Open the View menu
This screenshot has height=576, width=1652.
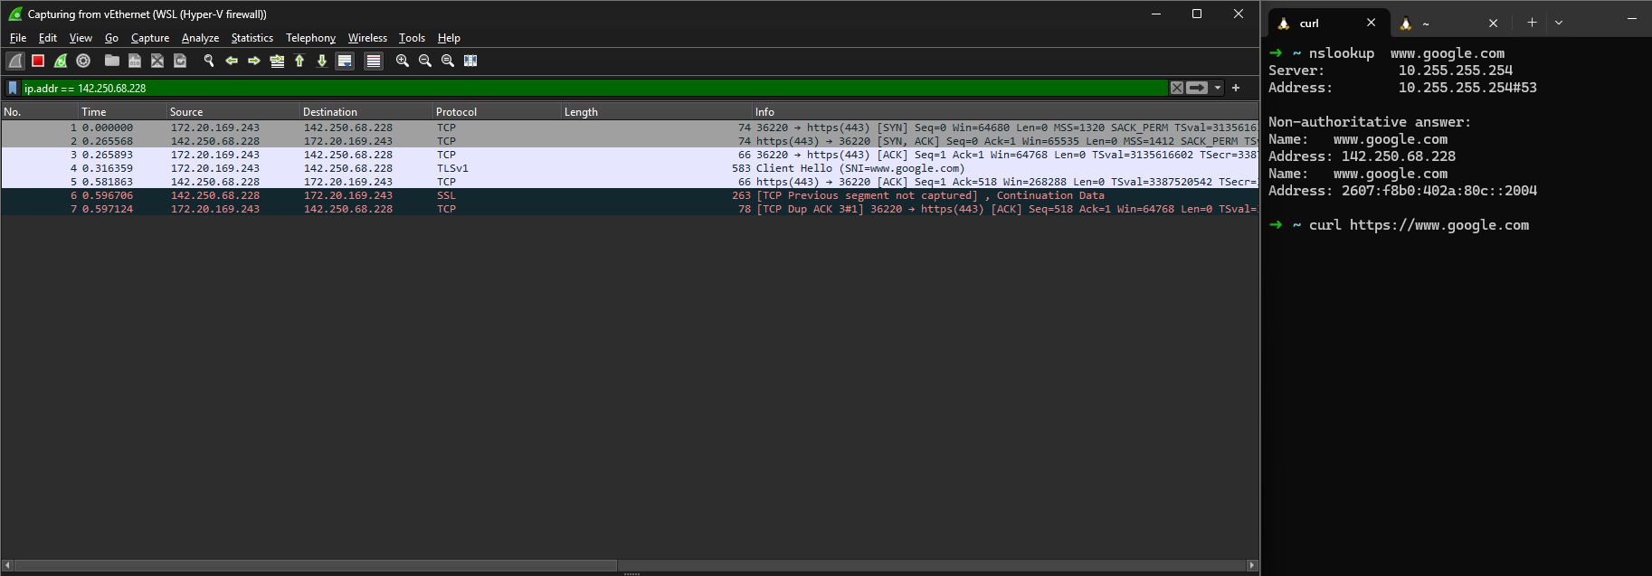point(81,38)
